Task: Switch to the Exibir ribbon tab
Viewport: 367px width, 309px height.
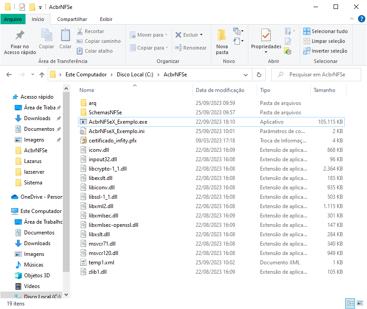Action: (x=106, y=19)
